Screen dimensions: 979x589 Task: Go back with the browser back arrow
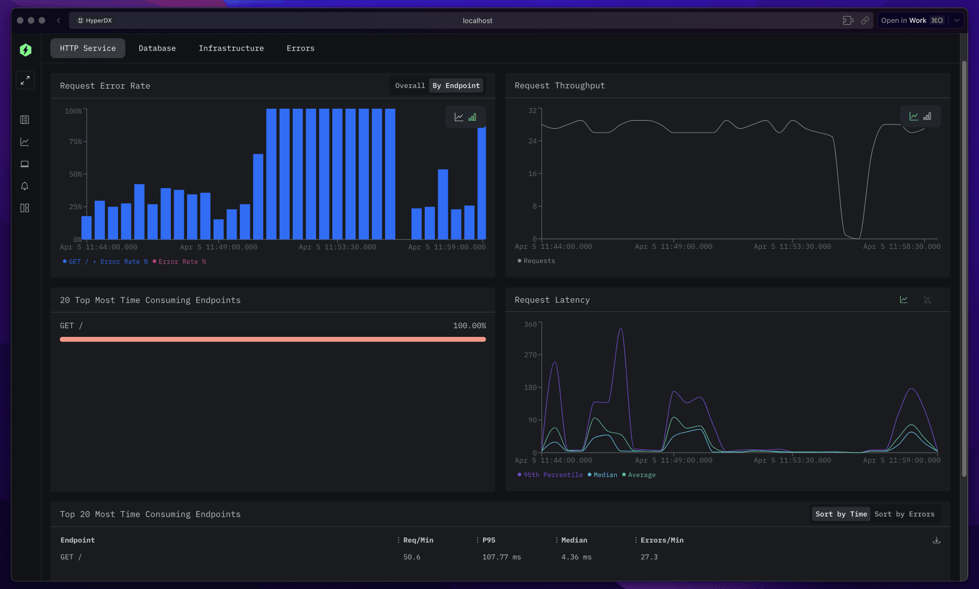coord(59,21)
